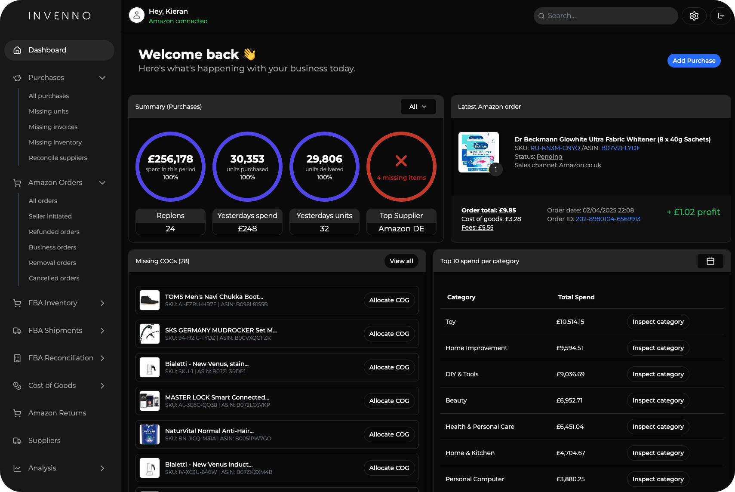This screenshot has width=735, height=492.
Task: Open the All period dropdown in Summary
Action: click(418, 107)
